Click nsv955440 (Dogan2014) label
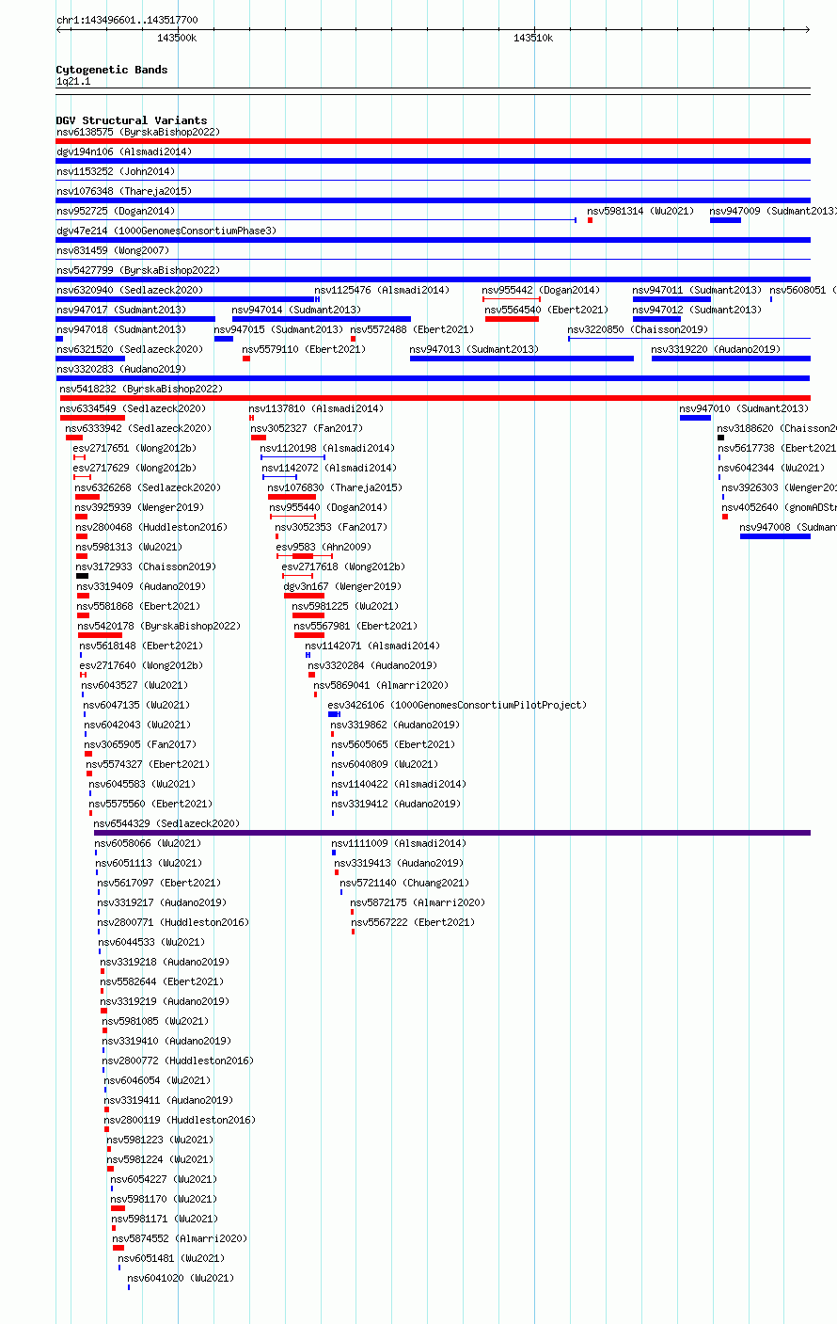837x1324 pixels. (x=329, y=507)
